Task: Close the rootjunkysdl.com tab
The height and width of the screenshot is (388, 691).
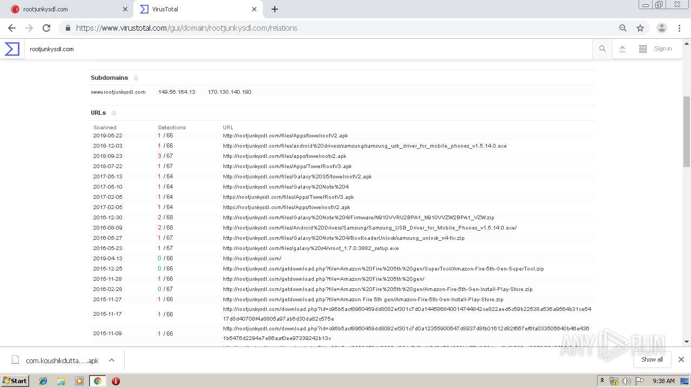Action: [x=125, y=9]
